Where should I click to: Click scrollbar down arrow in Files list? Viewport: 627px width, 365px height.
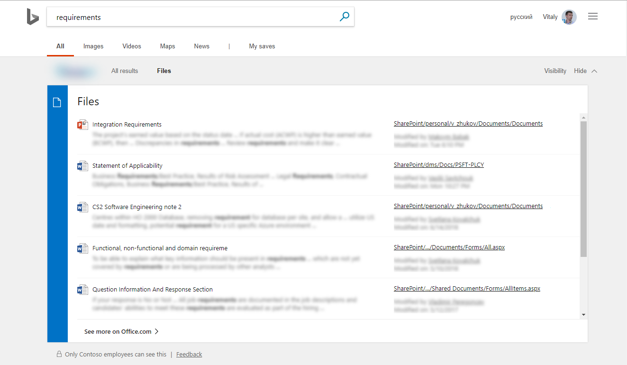click(x=583, y=315)
